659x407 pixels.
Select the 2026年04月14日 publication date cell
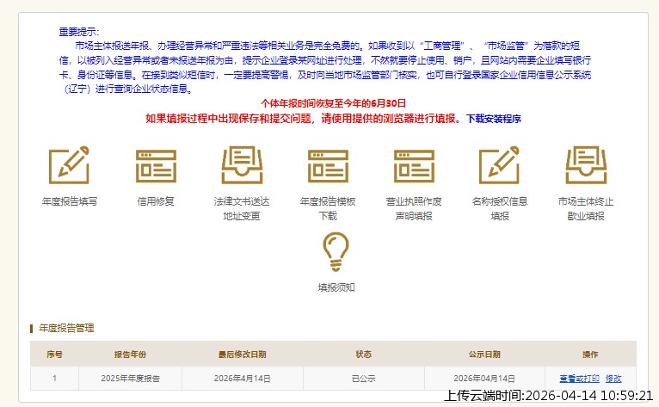point(484,379)
